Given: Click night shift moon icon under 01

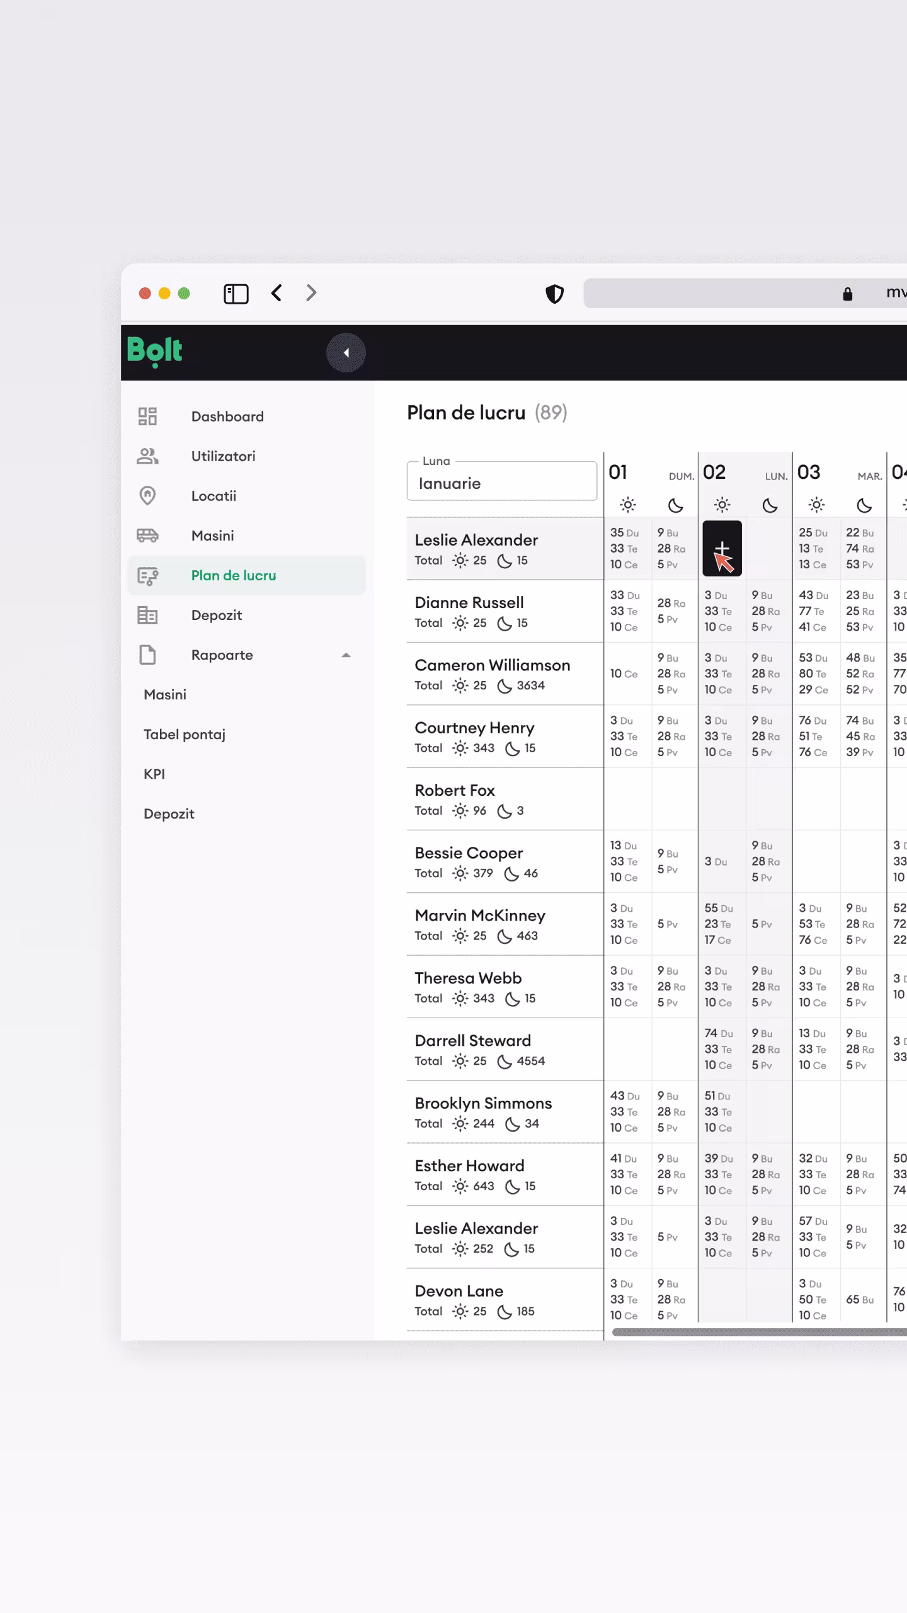Looking at the screenshot, I should [675, 505].
